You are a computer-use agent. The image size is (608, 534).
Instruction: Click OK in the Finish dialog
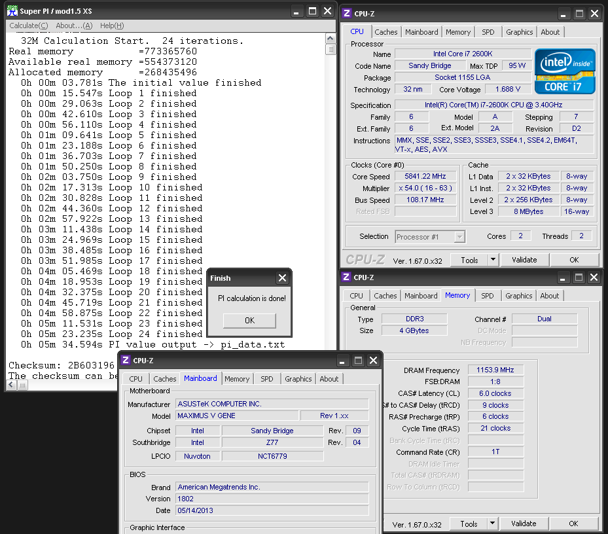(x=249, y=321)
